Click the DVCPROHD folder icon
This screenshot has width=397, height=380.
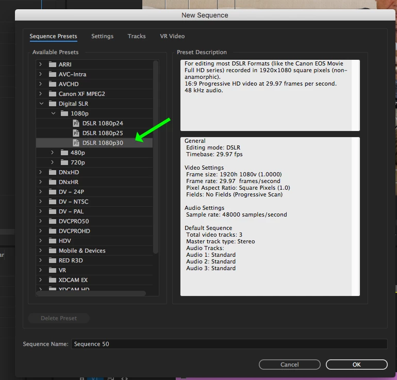click(53, 231)
